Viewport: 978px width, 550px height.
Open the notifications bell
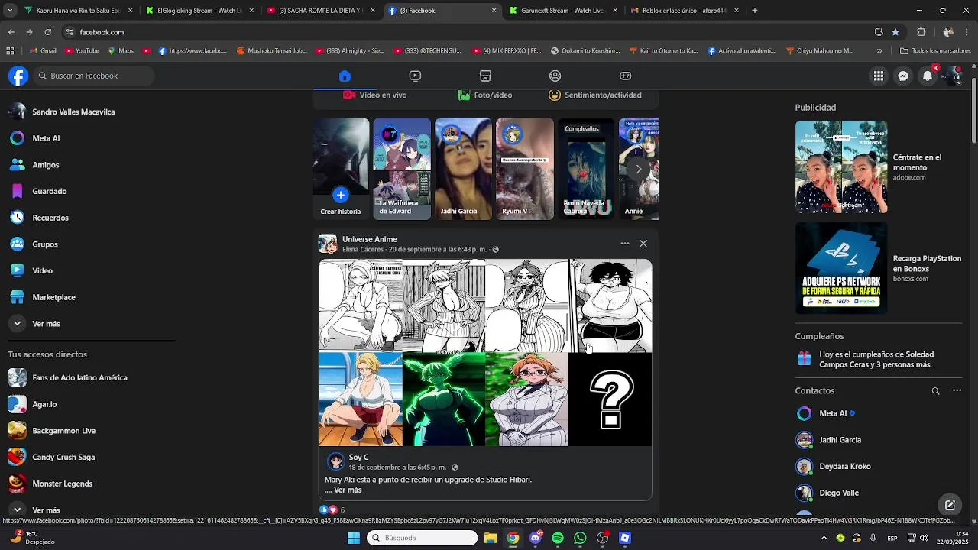(928, 76)
